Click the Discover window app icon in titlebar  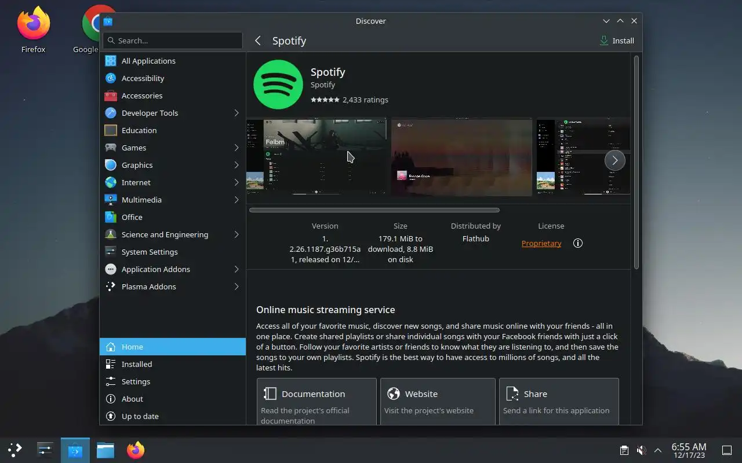point(108,21)
